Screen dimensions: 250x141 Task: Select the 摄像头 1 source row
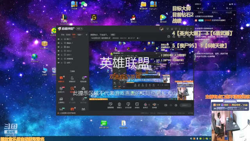point(73,43)
